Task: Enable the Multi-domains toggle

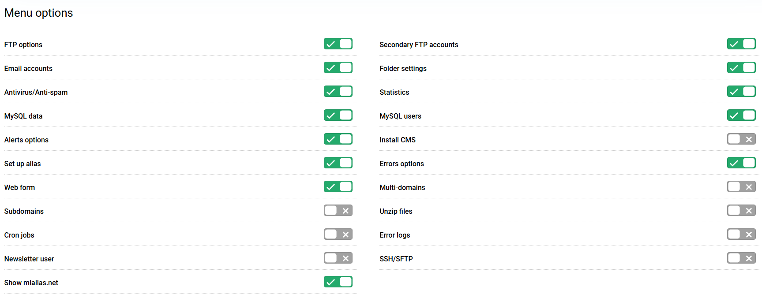Action: [741, 187]
